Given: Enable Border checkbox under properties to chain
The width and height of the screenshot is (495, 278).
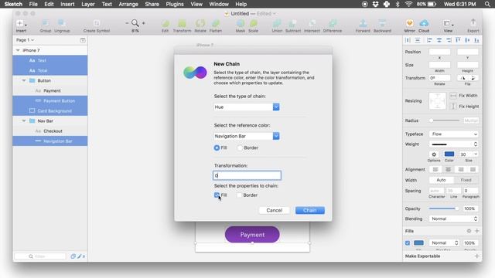Looking at the screenshot, I should pyautogui.click(x=239, y=195).
